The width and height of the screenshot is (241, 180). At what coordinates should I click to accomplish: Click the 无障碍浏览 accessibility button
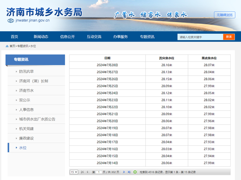pos(224,15)
